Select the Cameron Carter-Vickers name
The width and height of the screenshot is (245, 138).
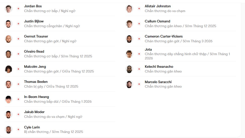[164, 36]
